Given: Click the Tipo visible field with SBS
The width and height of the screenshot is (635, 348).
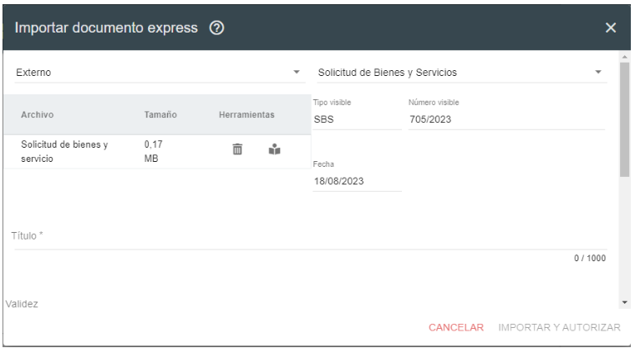Looking at the screenshot, I should pos(357,119).
